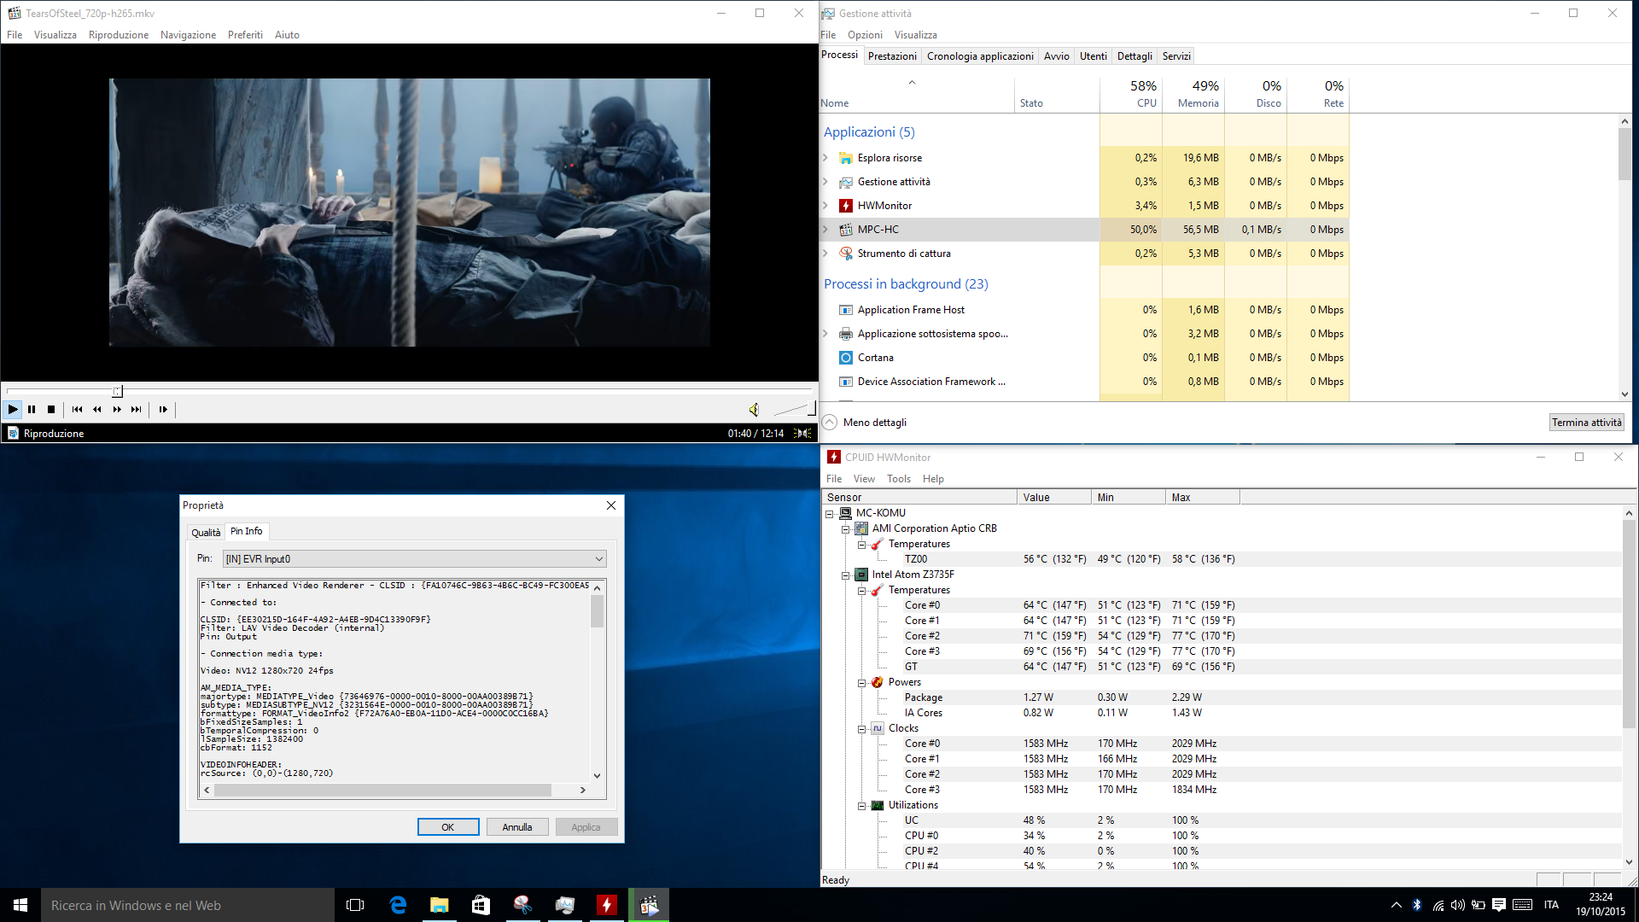1639x922 pixels.
Task: Open the View menu in HWMonitor
Action: click(x=864, y=479)
